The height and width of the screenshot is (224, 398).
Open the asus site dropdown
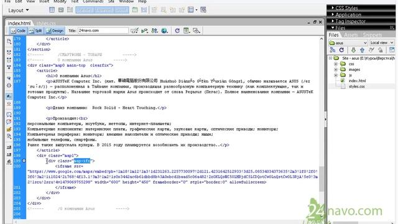pos(348,43)
